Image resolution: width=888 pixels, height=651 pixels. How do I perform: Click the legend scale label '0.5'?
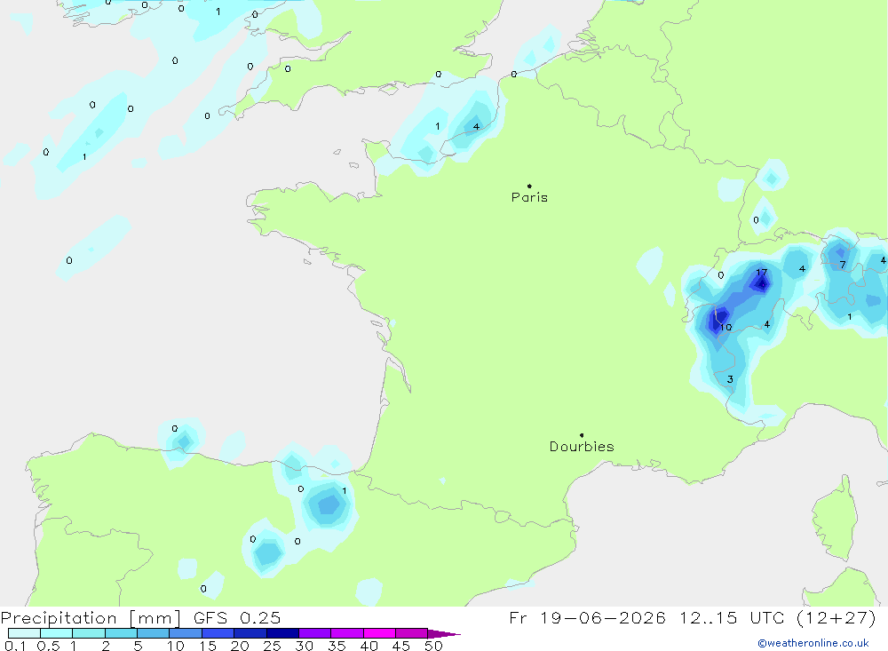(48, 646)
